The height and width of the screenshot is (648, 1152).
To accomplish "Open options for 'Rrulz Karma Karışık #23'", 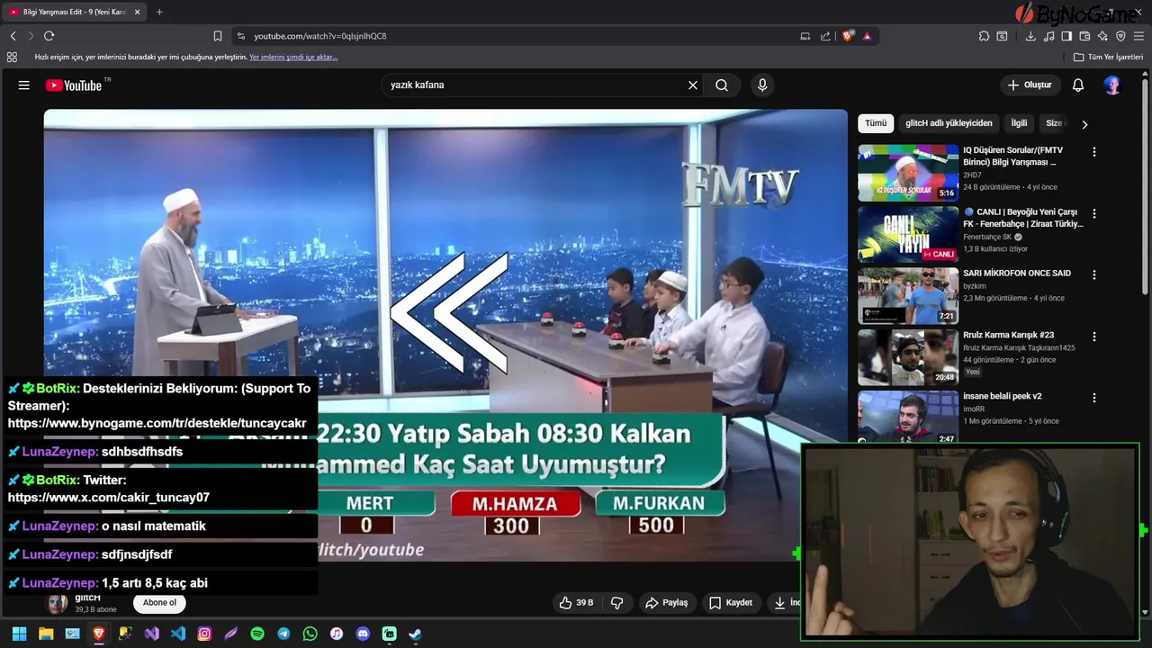I will [x=1094, y=337].
